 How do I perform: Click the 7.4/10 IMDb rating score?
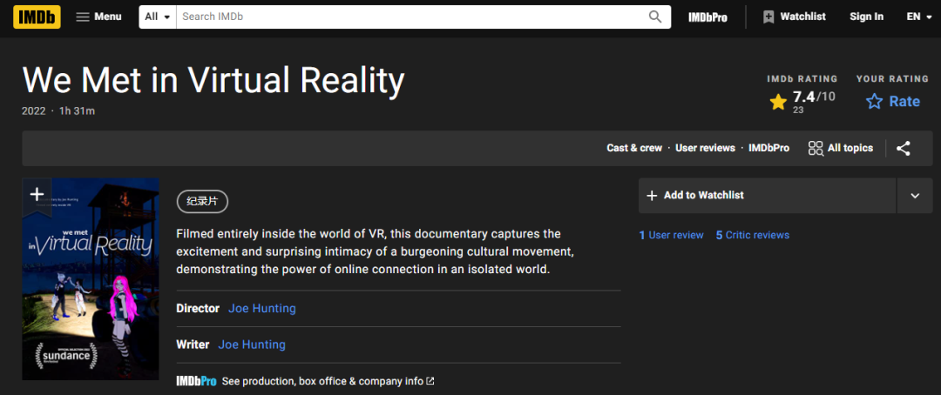(x=814, y=97)
